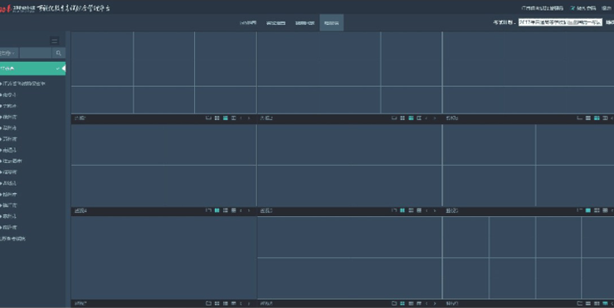614x308 pixels.
Task: Choose the fourth layout icon in top-middle panel
Action: click(x=419, y=118)
